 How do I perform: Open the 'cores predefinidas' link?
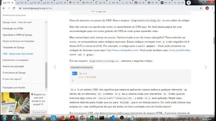point(179,50)
